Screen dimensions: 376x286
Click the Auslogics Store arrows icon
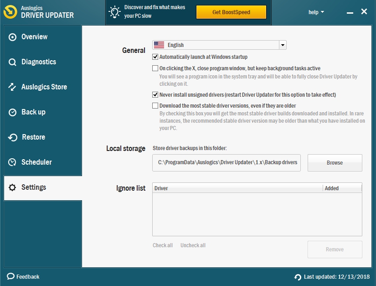coord(13,87)
